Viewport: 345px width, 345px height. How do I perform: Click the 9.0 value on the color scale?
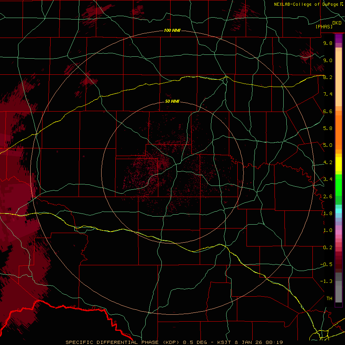point(328,60)
